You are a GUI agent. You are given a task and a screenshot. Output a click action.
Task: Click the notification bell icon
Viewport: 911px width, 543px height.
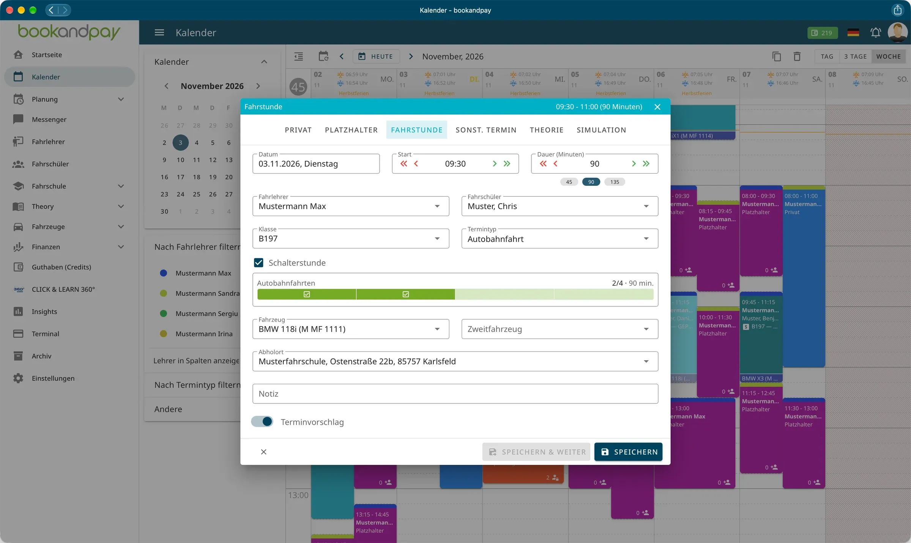pyautogui.click(x=876, y=33)
